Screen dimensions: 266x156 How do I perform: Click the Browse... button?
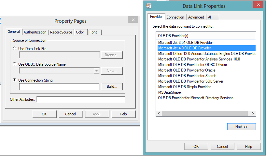(x=112, y=55)
